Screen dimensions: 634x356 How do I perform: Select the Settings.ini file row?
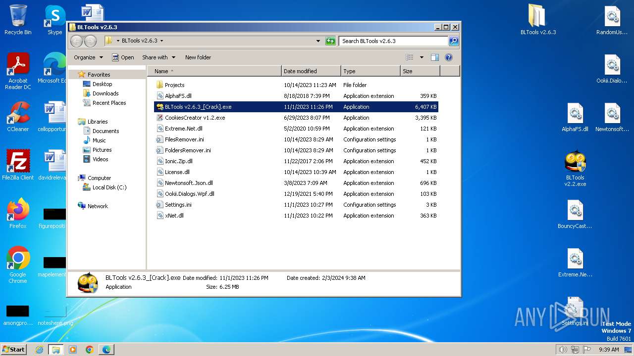(296, 205)
